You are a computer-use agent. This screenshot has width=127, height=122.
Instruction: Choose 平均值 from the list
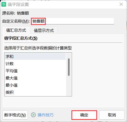point(35,71)
